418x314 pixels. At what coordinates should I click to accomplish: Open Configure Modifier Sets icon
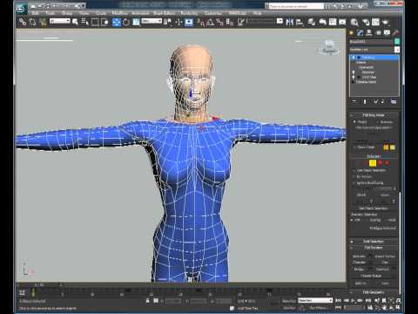pos(394,101)
